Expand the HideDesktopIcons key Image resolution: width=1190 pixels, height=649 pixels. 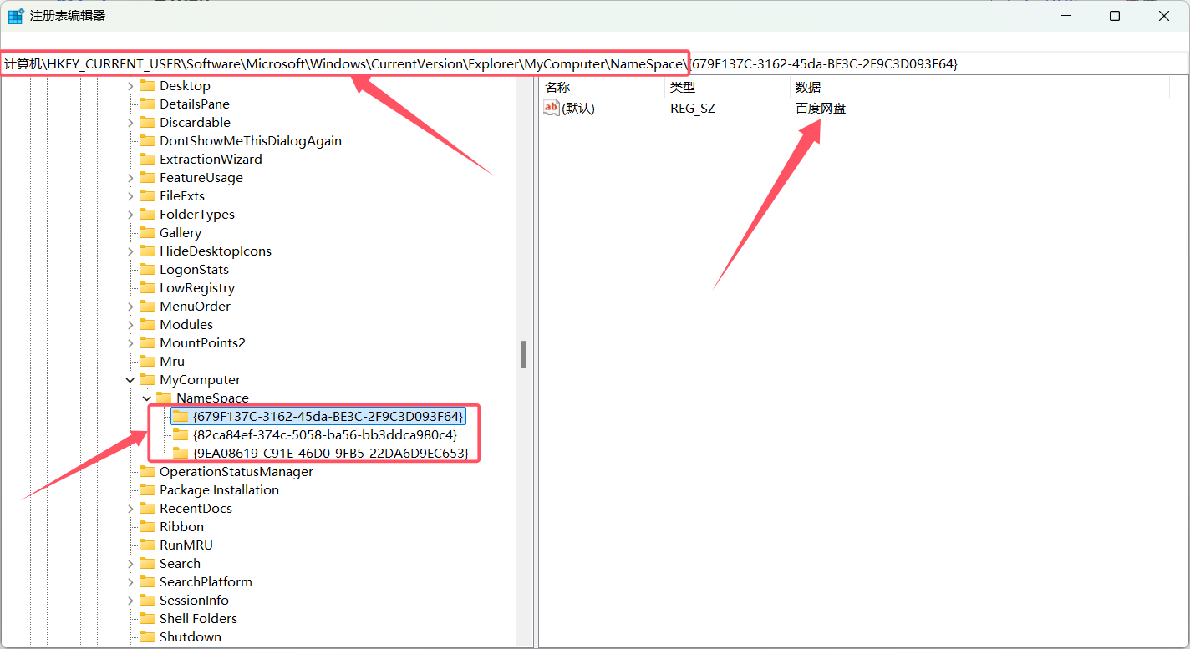130,251
